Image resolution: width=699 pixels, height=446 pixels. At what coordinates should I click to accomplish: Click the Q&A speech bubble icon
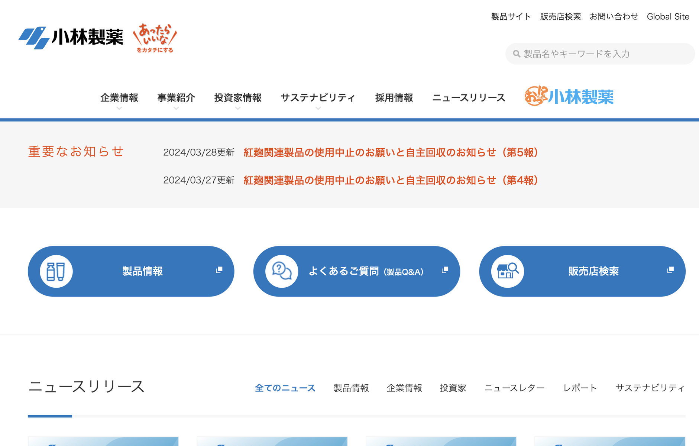282,271
